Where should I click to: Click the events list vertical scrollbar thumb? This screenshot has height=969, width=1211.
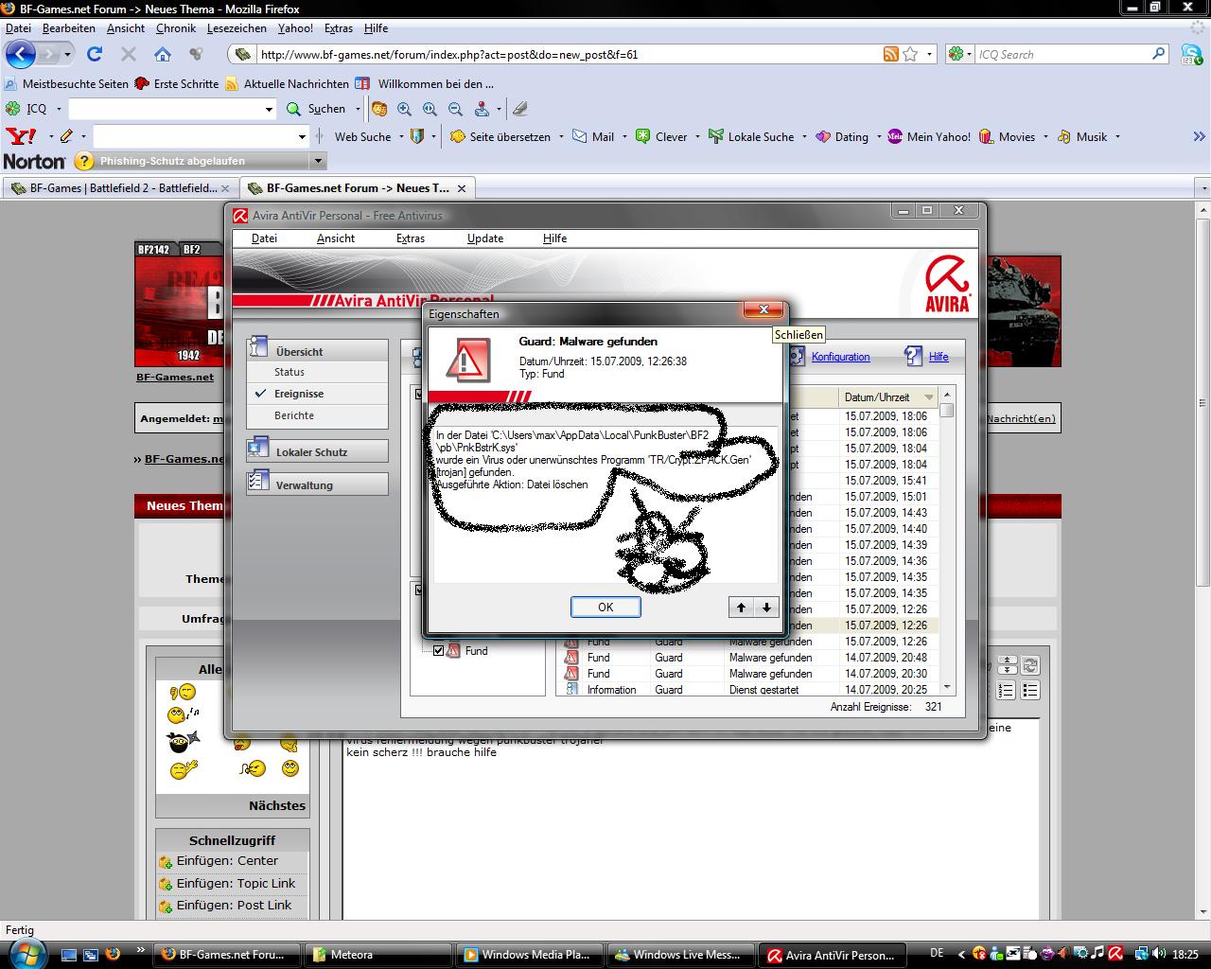(947, 411)
